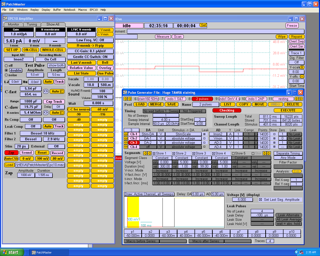Viewport: 320px width, 256px height.
Task: Open the Recording Mode 'On Cell' dropdown
Action: click(x=50, y=59)
